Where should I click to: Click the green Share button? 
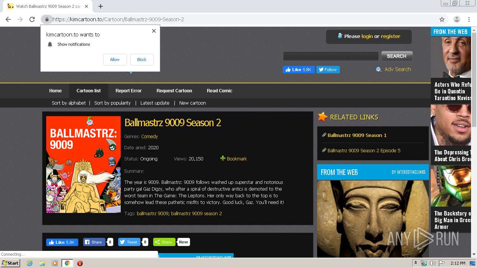pos(164,242)
